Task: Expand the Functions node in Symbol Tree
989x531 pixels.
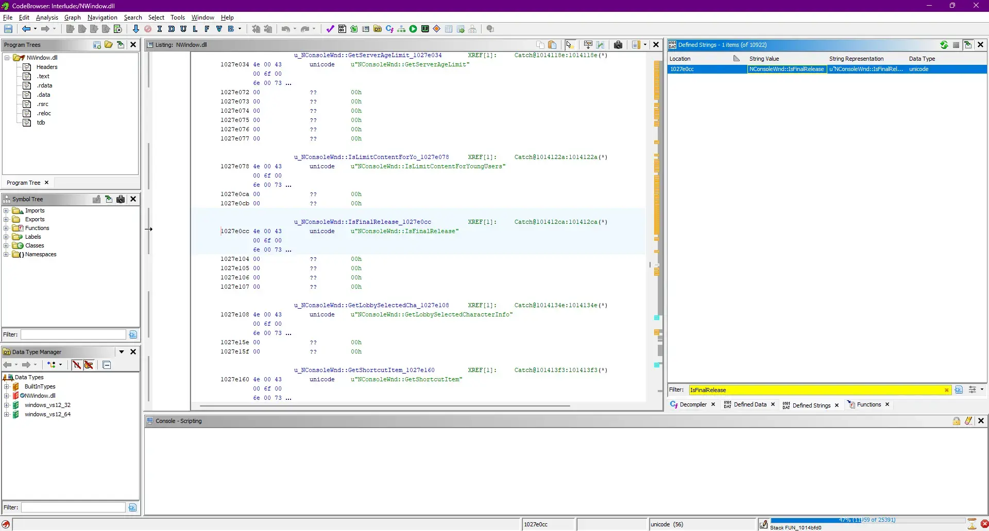Action: point(6,228)
